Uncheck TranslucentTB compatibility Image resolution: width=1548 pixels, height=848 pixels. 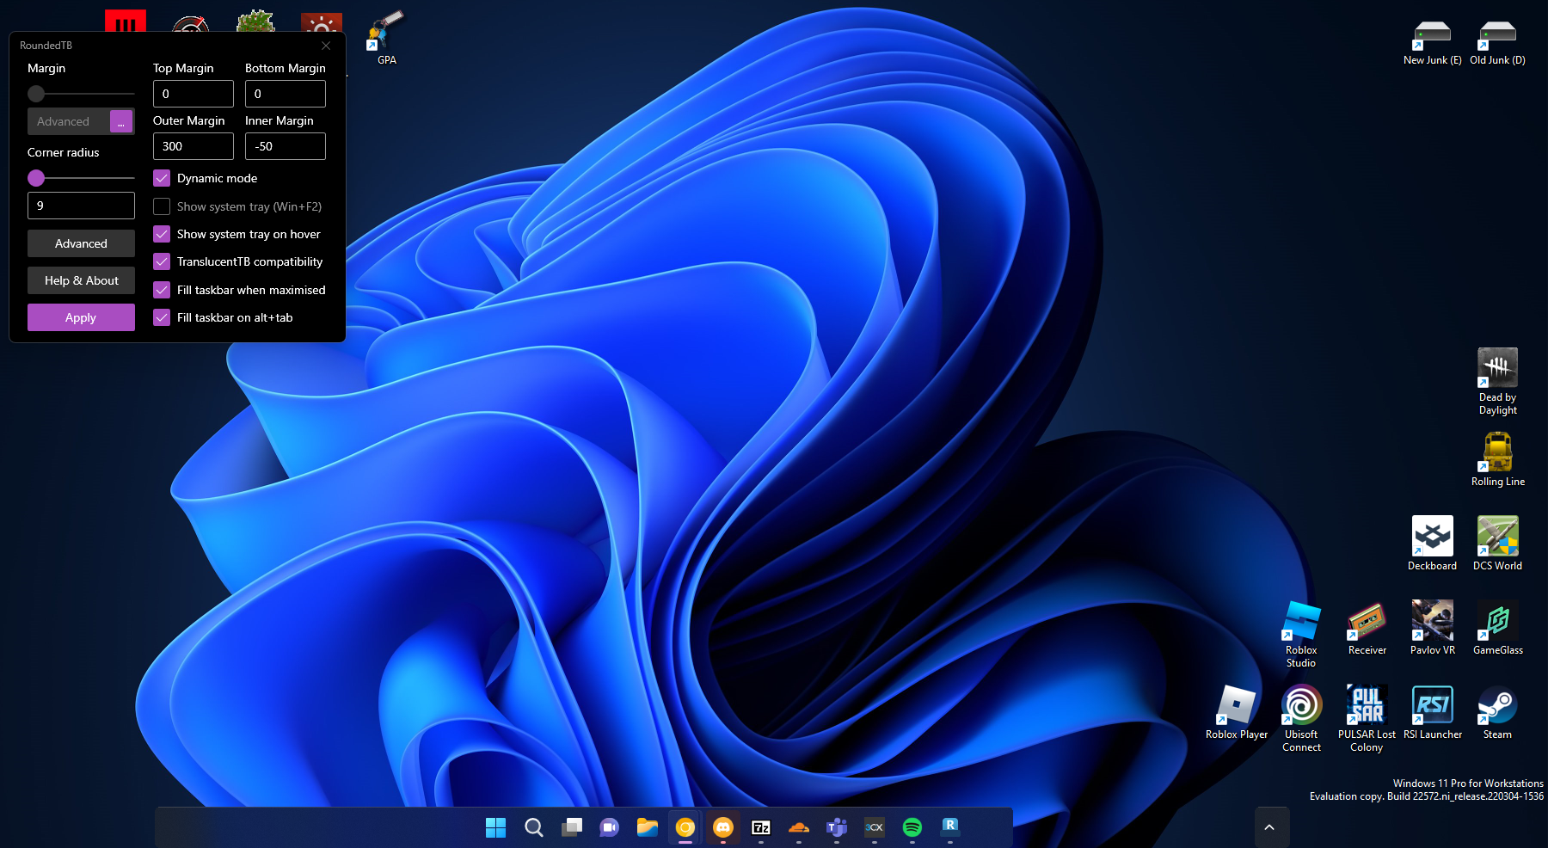pos(162,261)
